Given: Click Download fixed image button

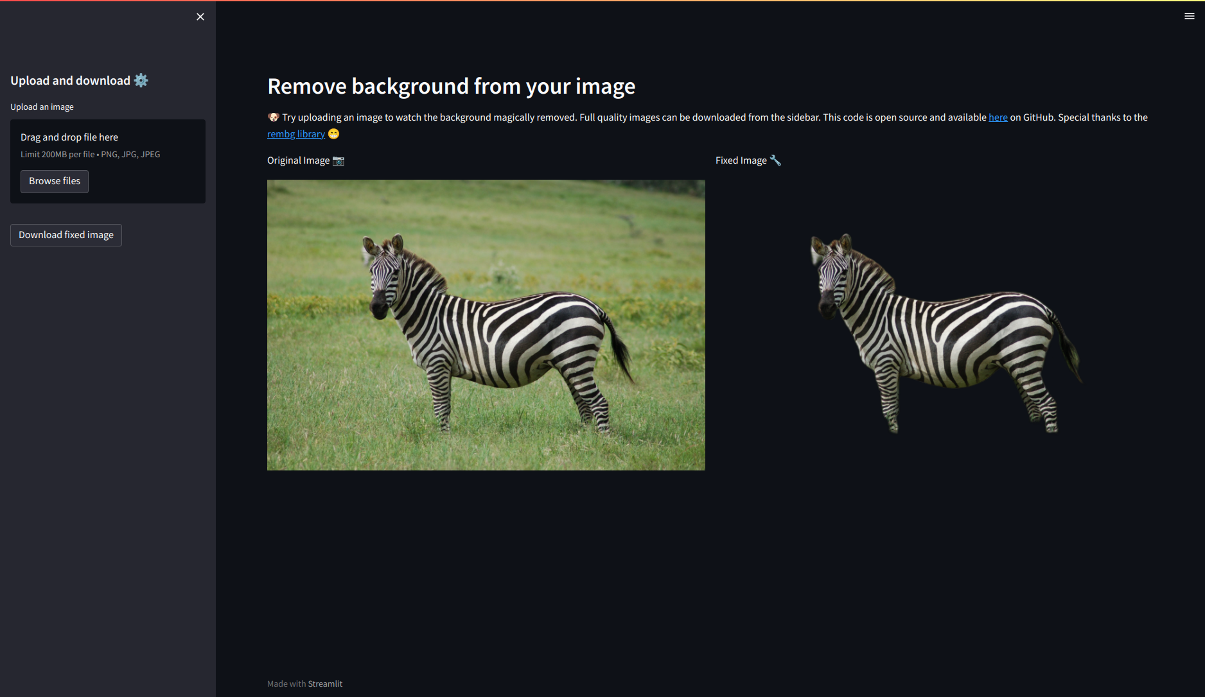Looking at the screenshot, I should [x=66, y=235].
